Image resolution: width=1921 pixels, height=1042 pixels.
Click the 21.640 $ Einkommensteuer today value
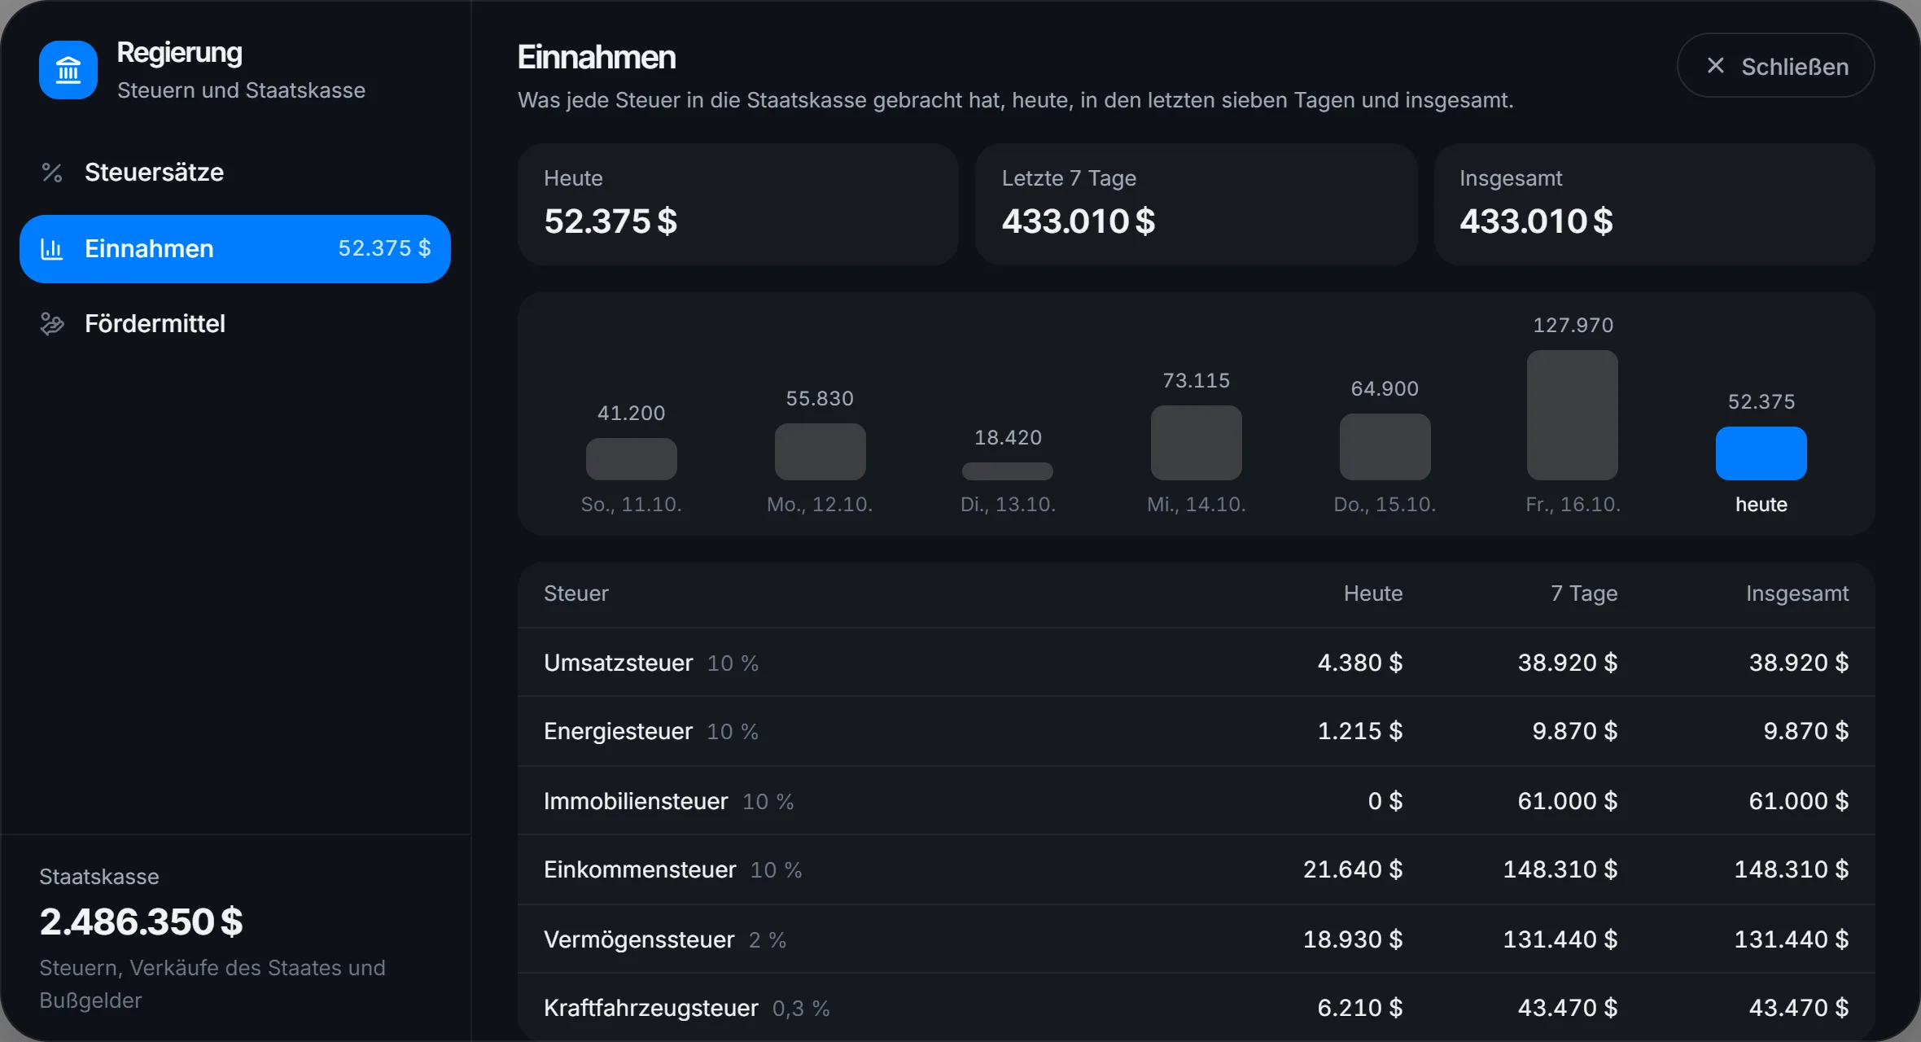click(1353, 869)
